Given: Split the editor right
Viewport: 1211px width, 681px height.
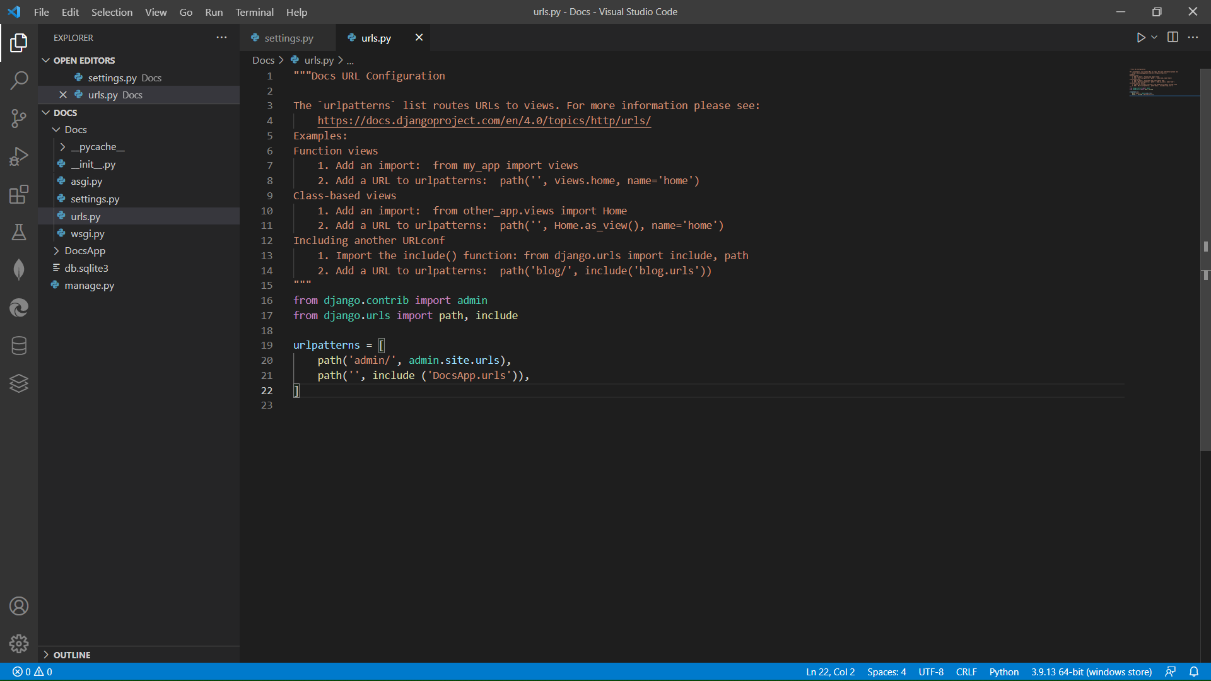Looking at the screenshot, I should [1173, 38].
